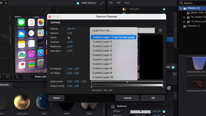Click the Favorites folder icon
Screen dimensions: 206x116
coord(185,26)
